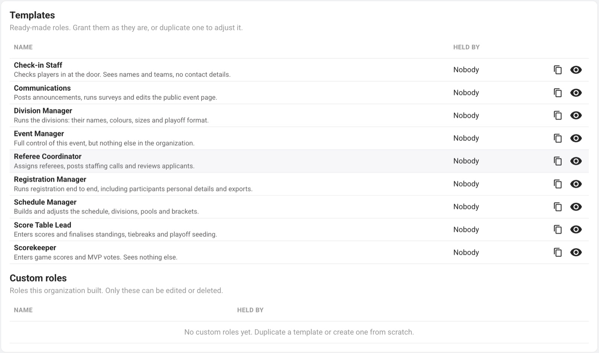This screenshot has width=599, height=353.
Task: Duplicate the Event Manager template
Action: pyautogui.click(x=558, y=138)
